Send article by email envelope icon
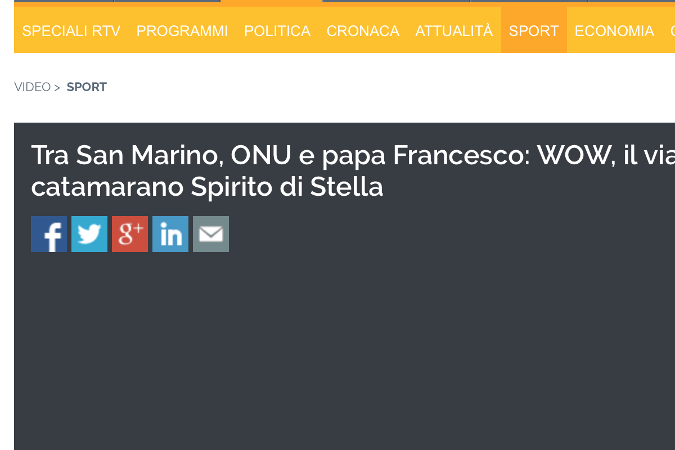This screenshot has height=450, width=675. [211, 234]
